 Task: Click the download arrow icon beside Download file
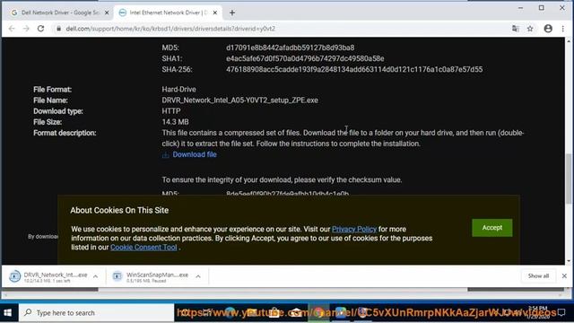click(x=165, y=155)
